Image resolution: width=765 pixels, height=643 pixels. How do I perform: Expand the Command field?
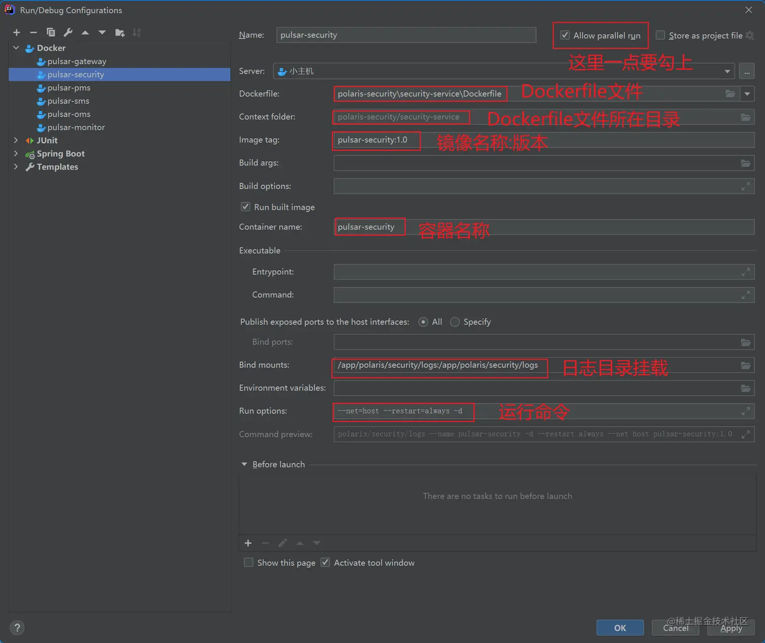tap(746, 295)
